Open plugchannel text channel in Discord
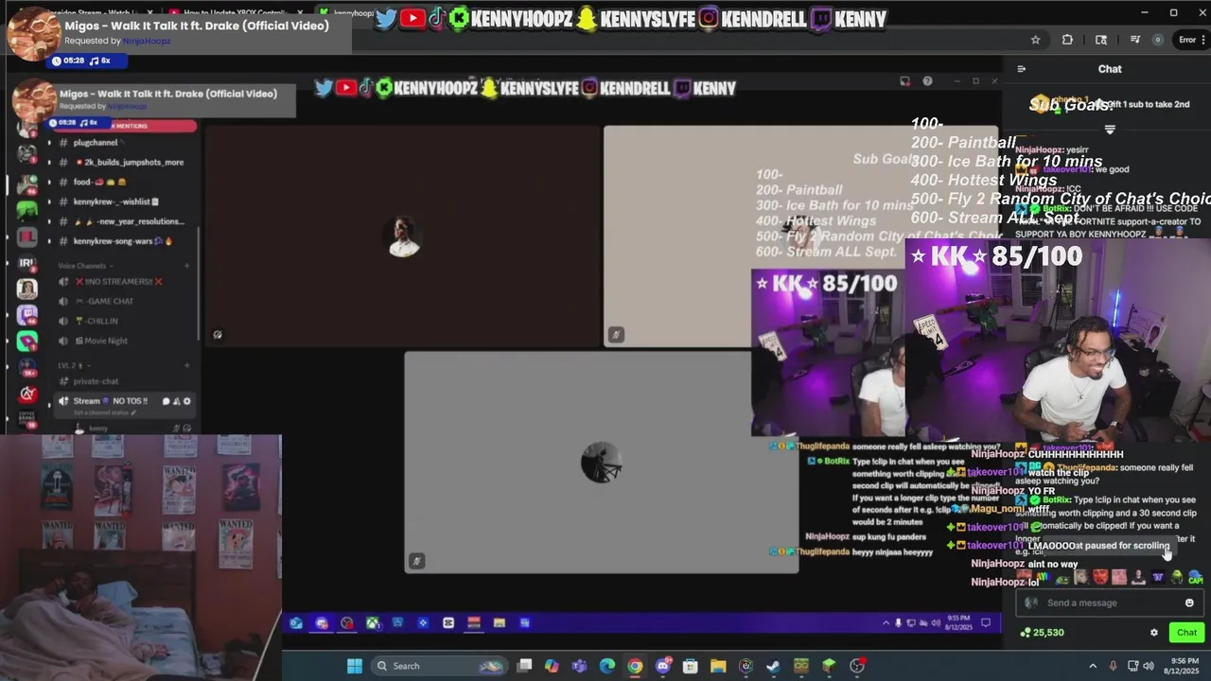 pos(95,142)
